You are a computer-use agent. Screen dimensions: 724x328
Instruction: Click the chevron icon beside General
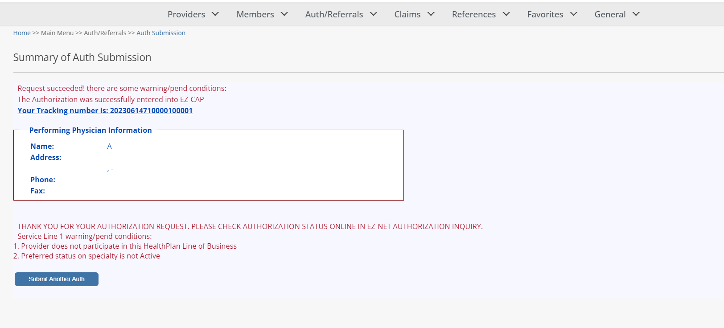636,14
